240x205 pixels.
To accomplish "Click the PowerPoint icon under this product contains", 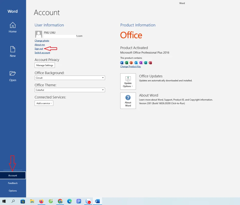I will 131,63.
